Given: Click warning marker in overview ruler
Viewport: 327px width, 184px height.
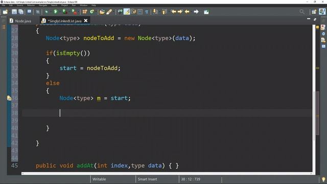Looking at the screenshot, I should pyautogui.click(x=318, y=68).
